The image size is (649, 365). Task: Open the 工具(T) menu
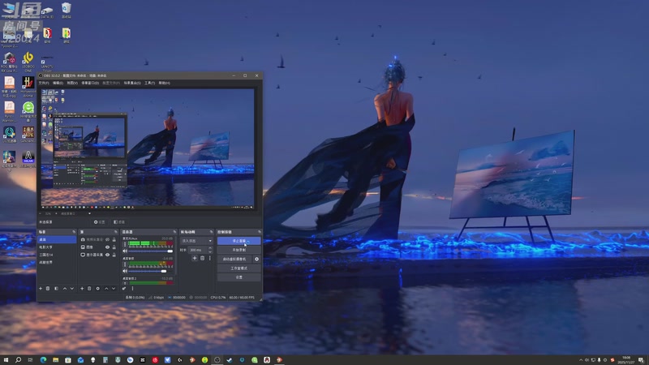pos(150,83)
